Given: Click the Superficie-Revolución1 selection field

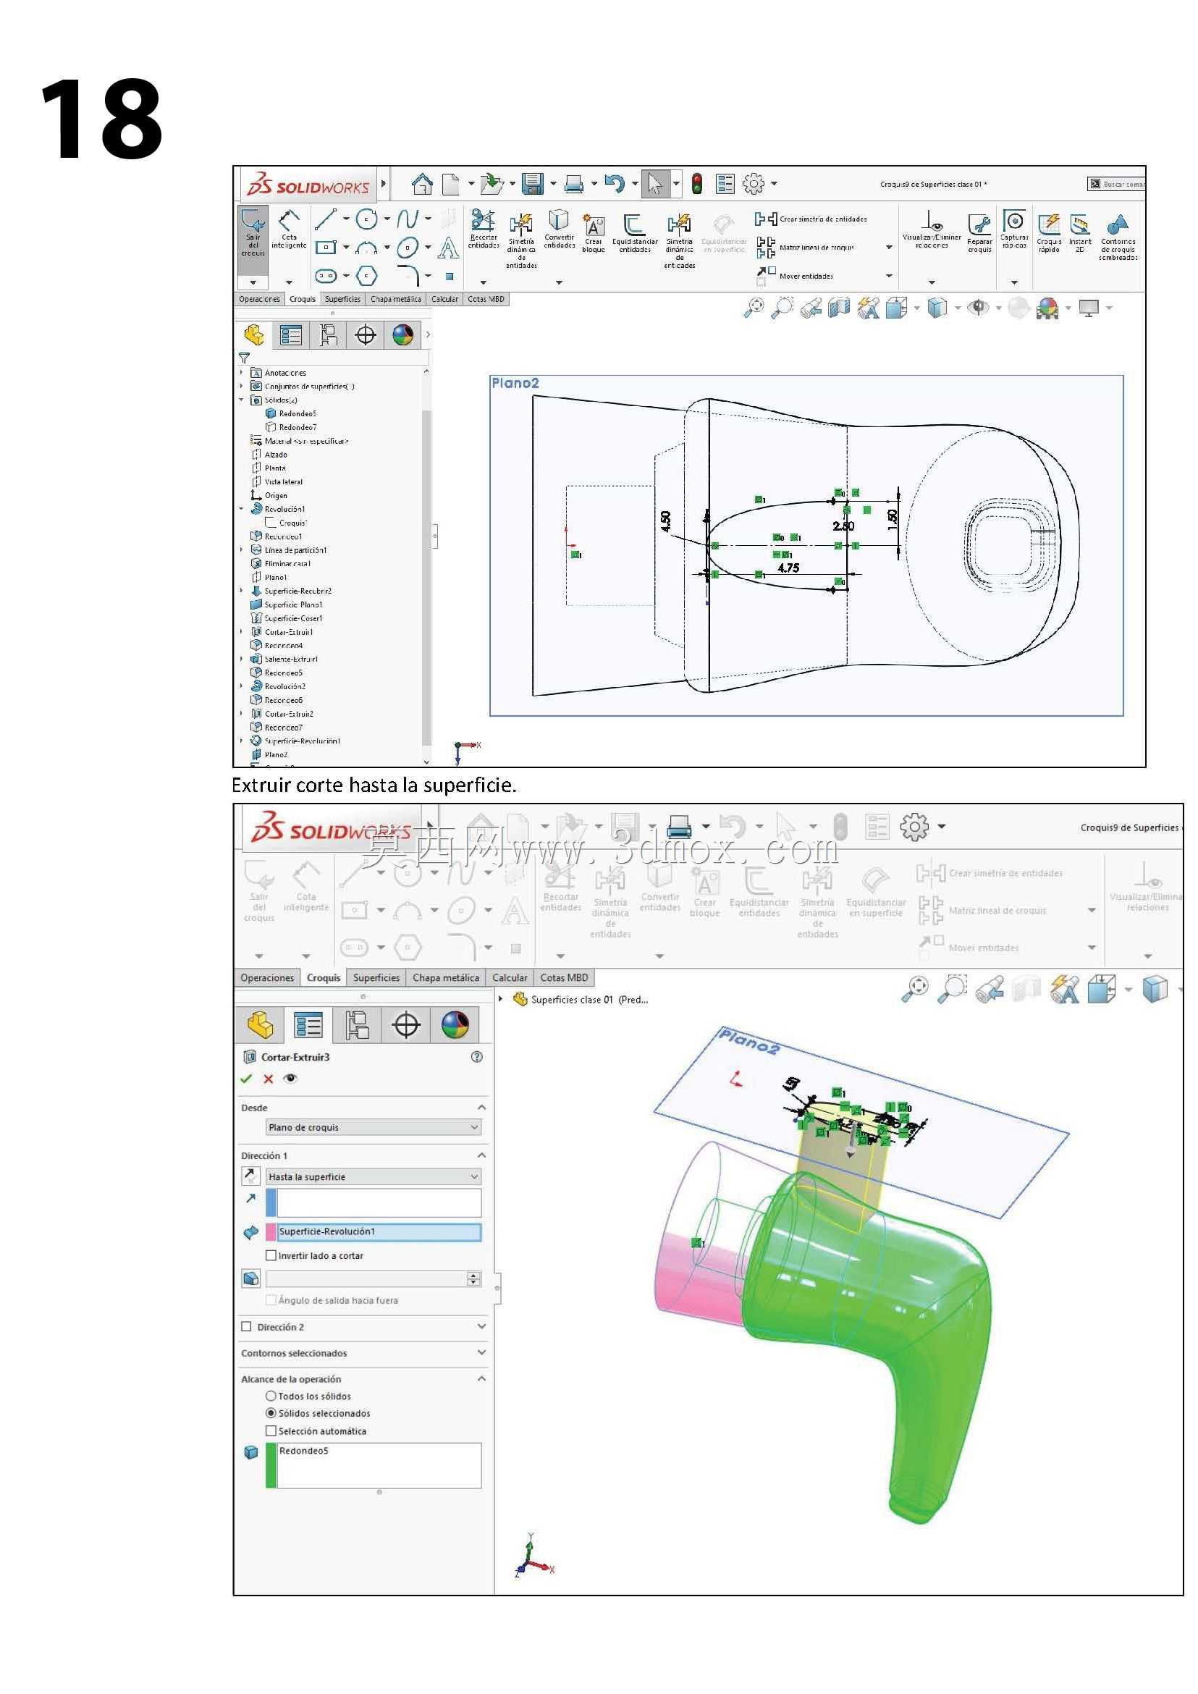Looking at the screenshot, I should pos(379,1231).
